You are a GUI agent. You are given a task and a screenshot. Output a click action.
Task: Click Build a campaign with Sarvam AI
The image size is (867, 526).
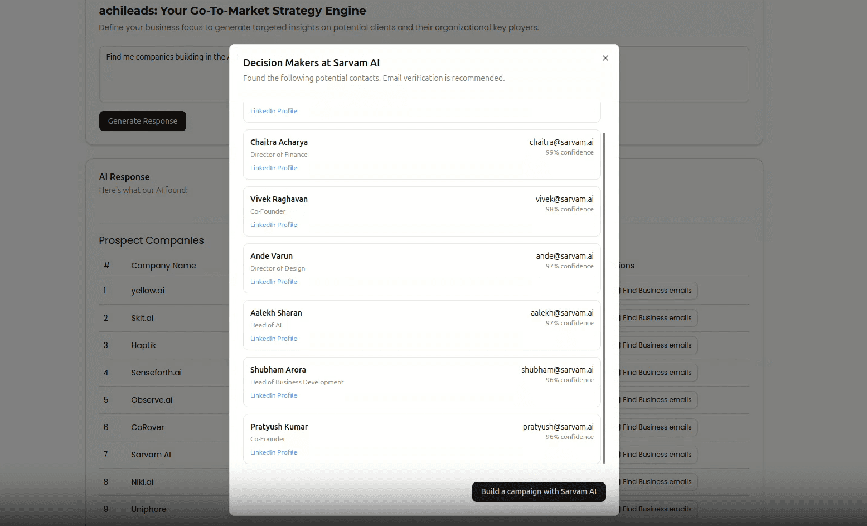(538, 491)
